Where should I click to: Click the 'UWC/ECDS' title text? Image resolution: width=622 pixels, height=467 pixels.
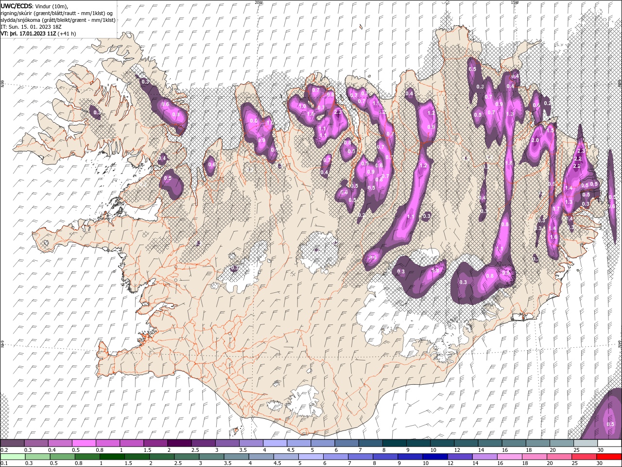coord(17,5)
